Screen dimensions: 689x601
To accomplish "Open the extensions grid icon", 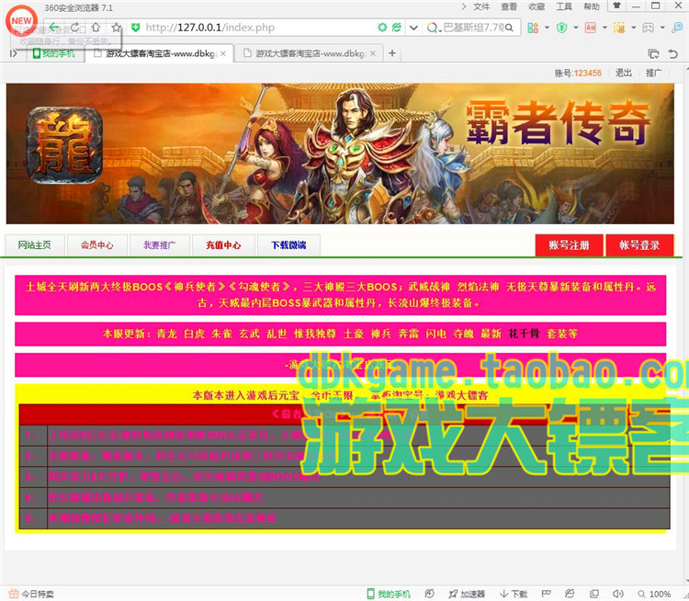I will 533,28.
